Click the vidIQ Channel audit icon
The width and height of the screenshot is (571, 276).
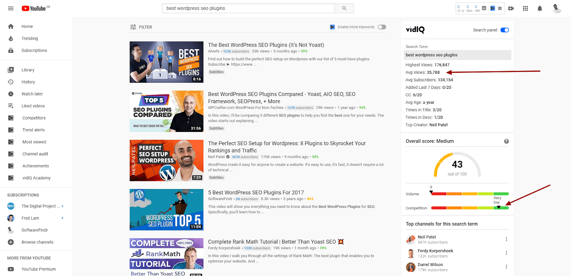tap(11, 154)
